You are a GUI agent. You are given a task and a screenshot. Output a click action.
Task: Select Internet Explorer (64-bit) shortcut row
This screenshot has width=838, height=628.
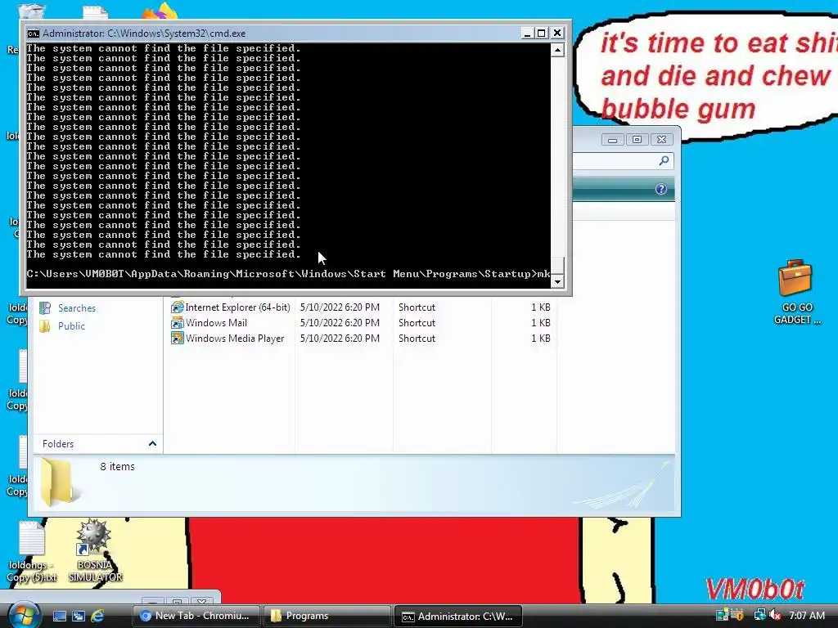point(363,307)
